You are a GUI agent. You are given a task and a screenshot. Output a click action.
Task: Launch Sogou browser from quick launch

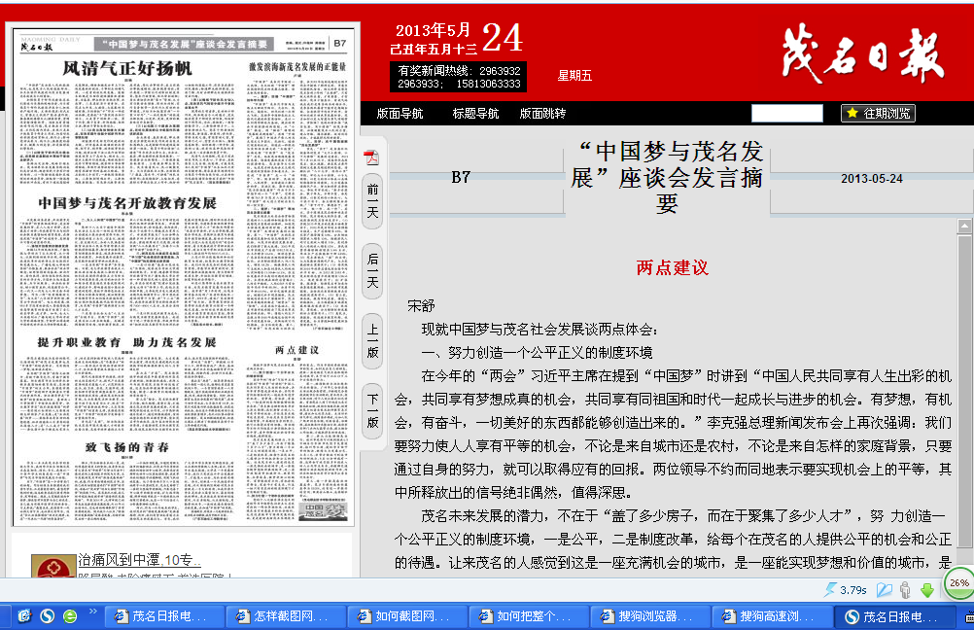coord(48,615)
